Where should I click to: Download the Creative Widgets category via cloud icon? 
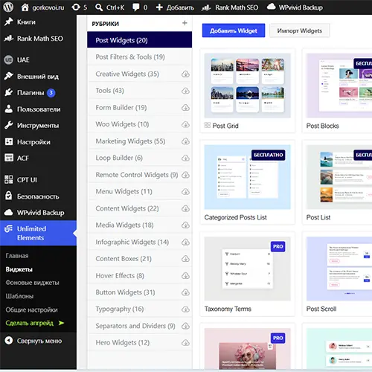coord(185,74)
